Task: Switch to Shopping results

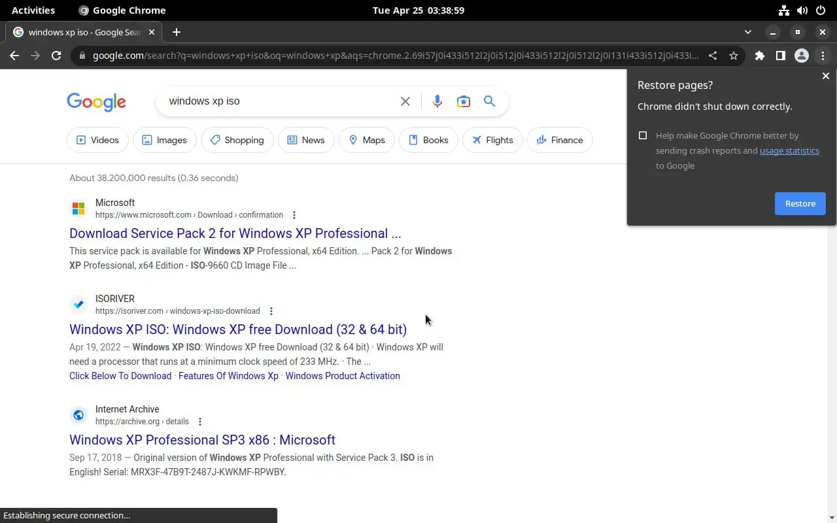Action: tap(237, 140)
